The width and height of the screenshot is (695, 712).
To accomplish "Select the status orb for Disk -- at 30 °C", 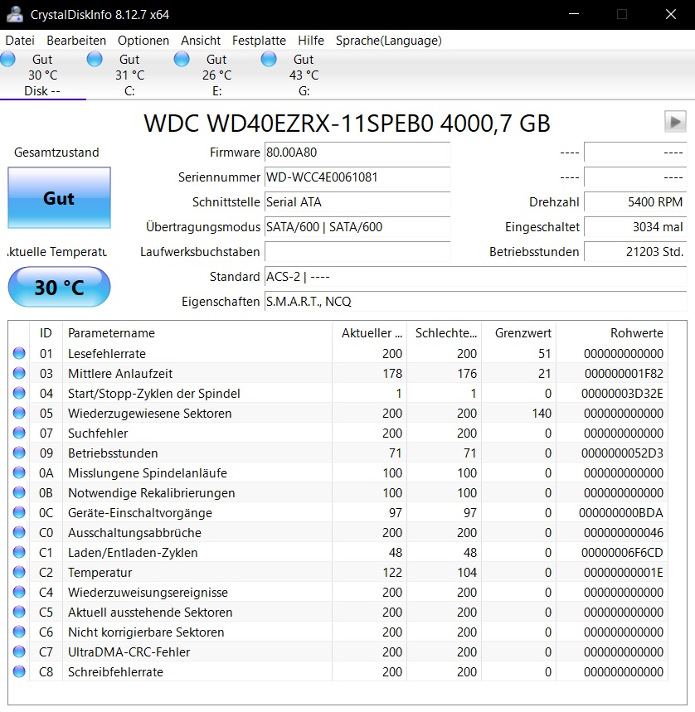I will click(x=7, y=59).
